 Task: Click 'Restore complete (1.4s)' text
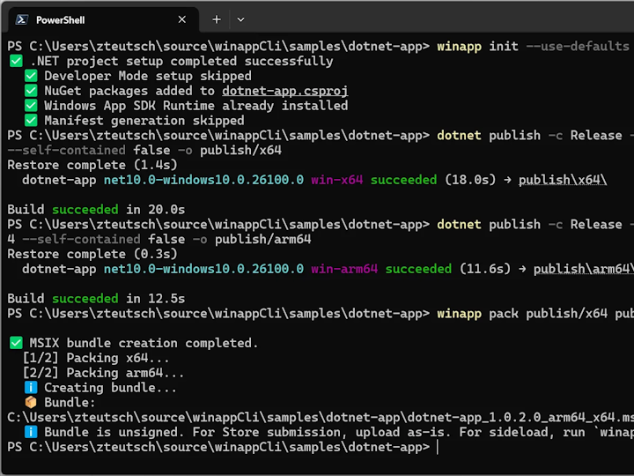click(x=92, y=165)
